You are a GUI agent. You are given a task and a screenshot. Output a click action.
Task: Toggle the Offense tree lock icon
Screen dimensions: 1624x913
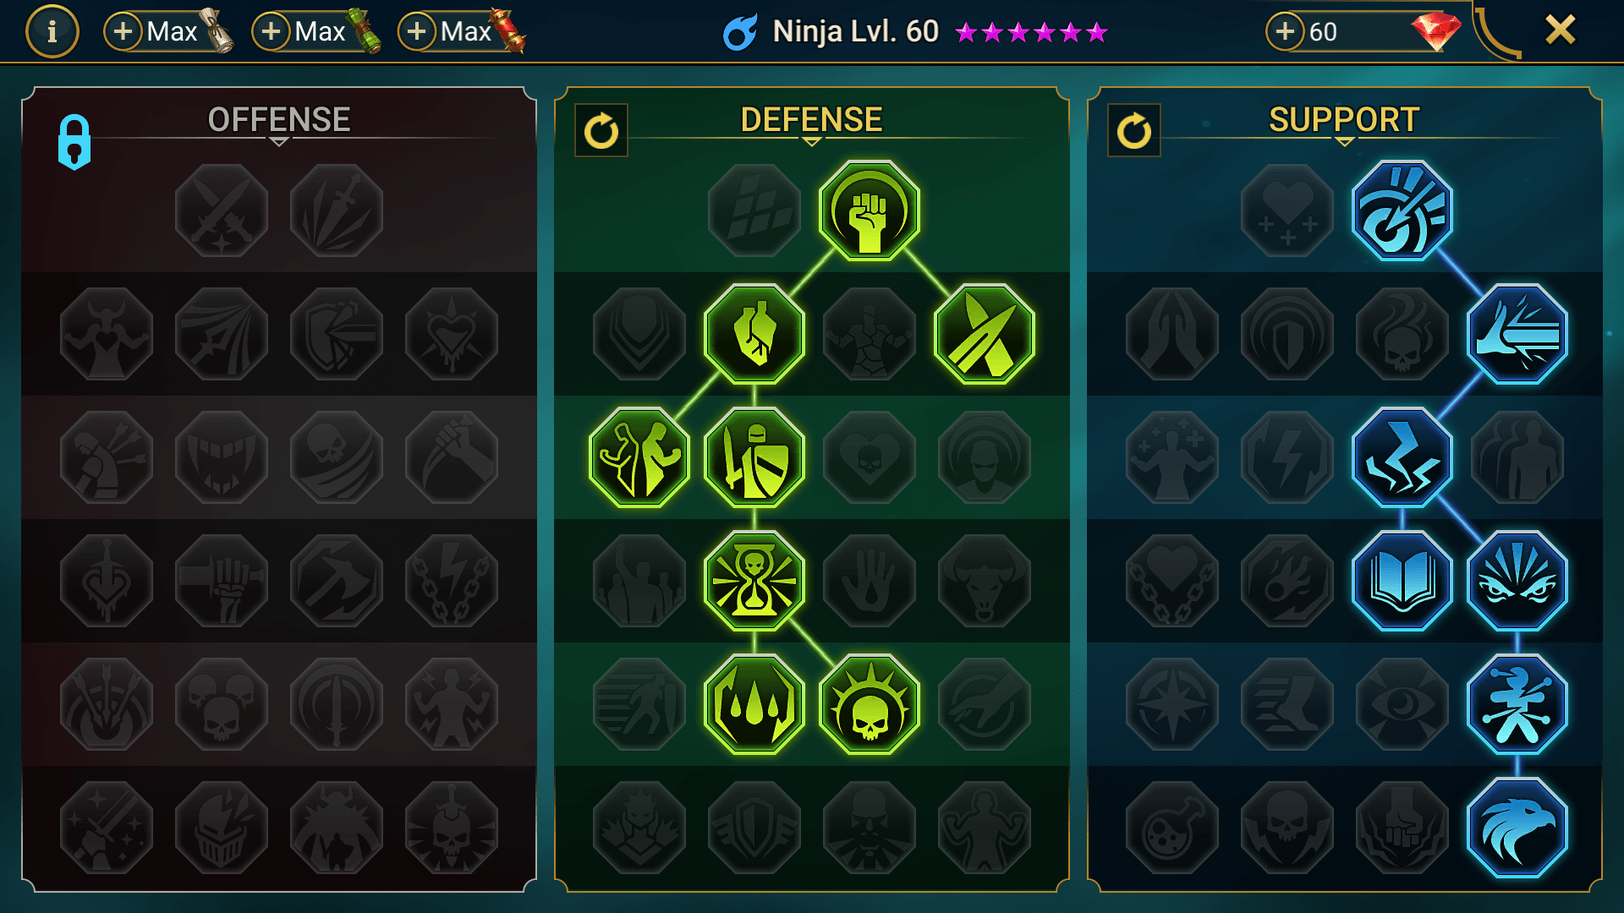coord(74,142)
